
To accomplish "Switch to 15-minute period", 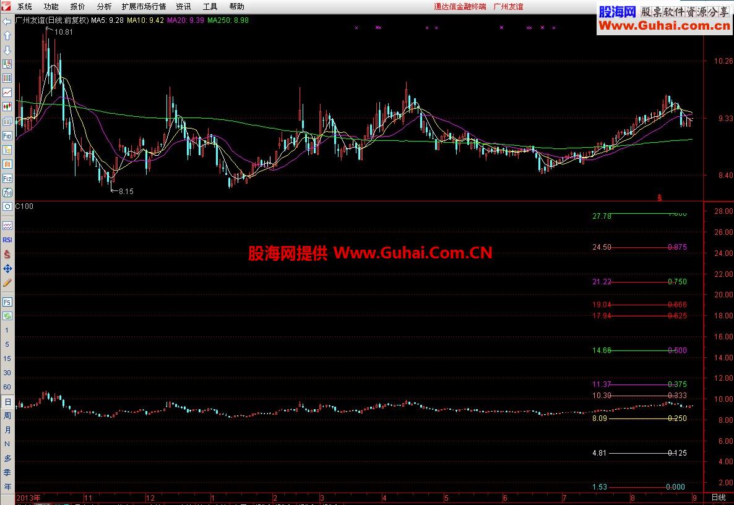I will tap(7, 359).
